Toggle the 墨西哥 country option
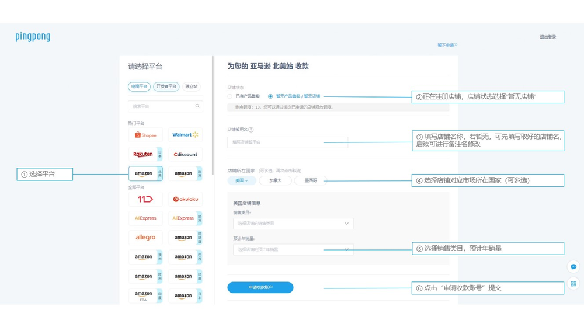Viewport: 584px width, 327px height. (311, 181)
